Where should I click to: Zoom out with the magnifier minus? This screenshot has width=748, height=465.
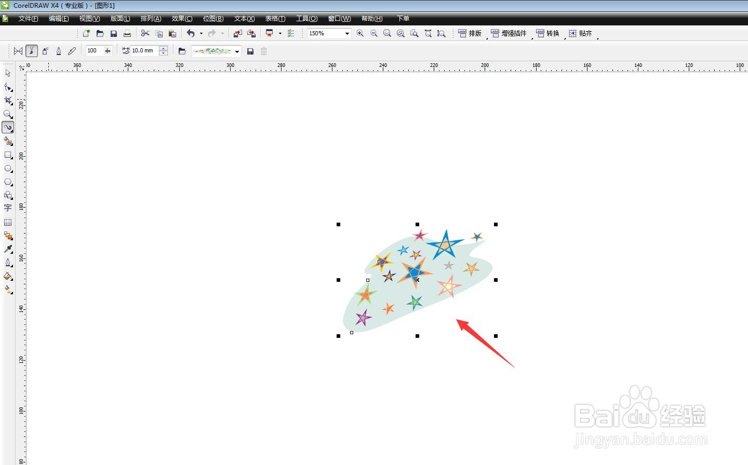tap(373, 33)
